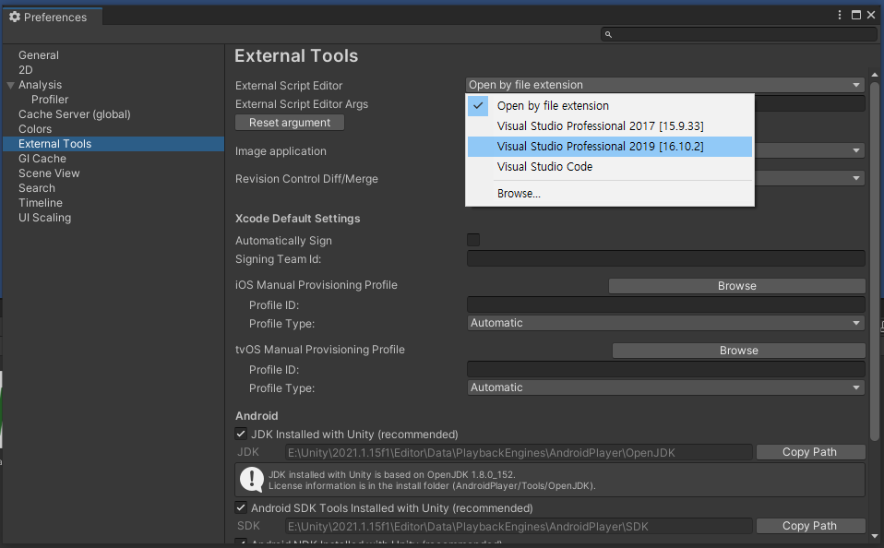Click the Android section heading
Image resolution: width=884 pixels, height=548 pixels.
point(257,415)
